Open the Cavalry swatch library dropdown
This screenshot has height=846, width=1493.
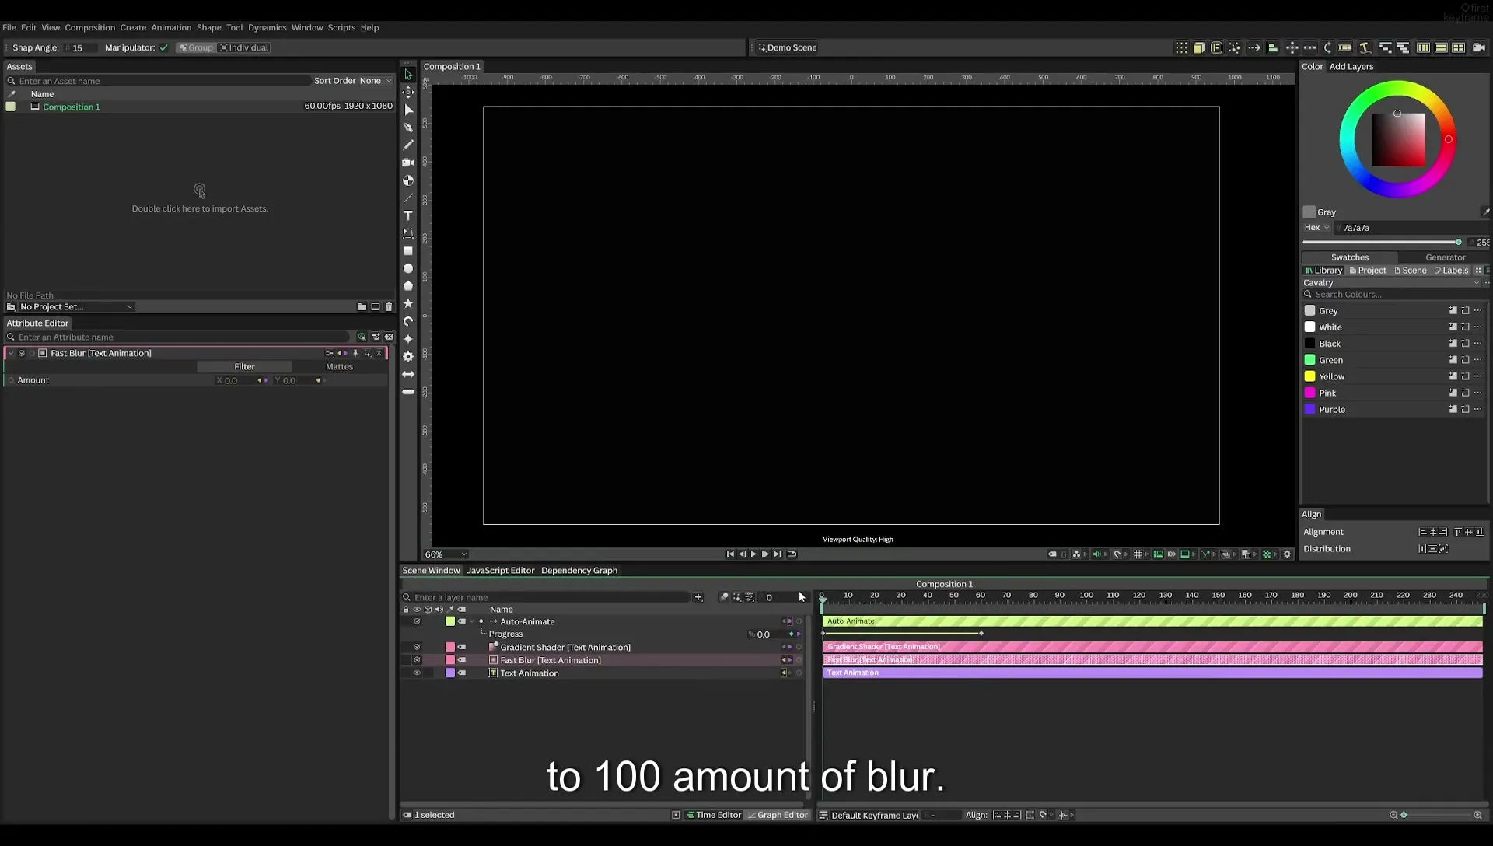[1391, 283]
